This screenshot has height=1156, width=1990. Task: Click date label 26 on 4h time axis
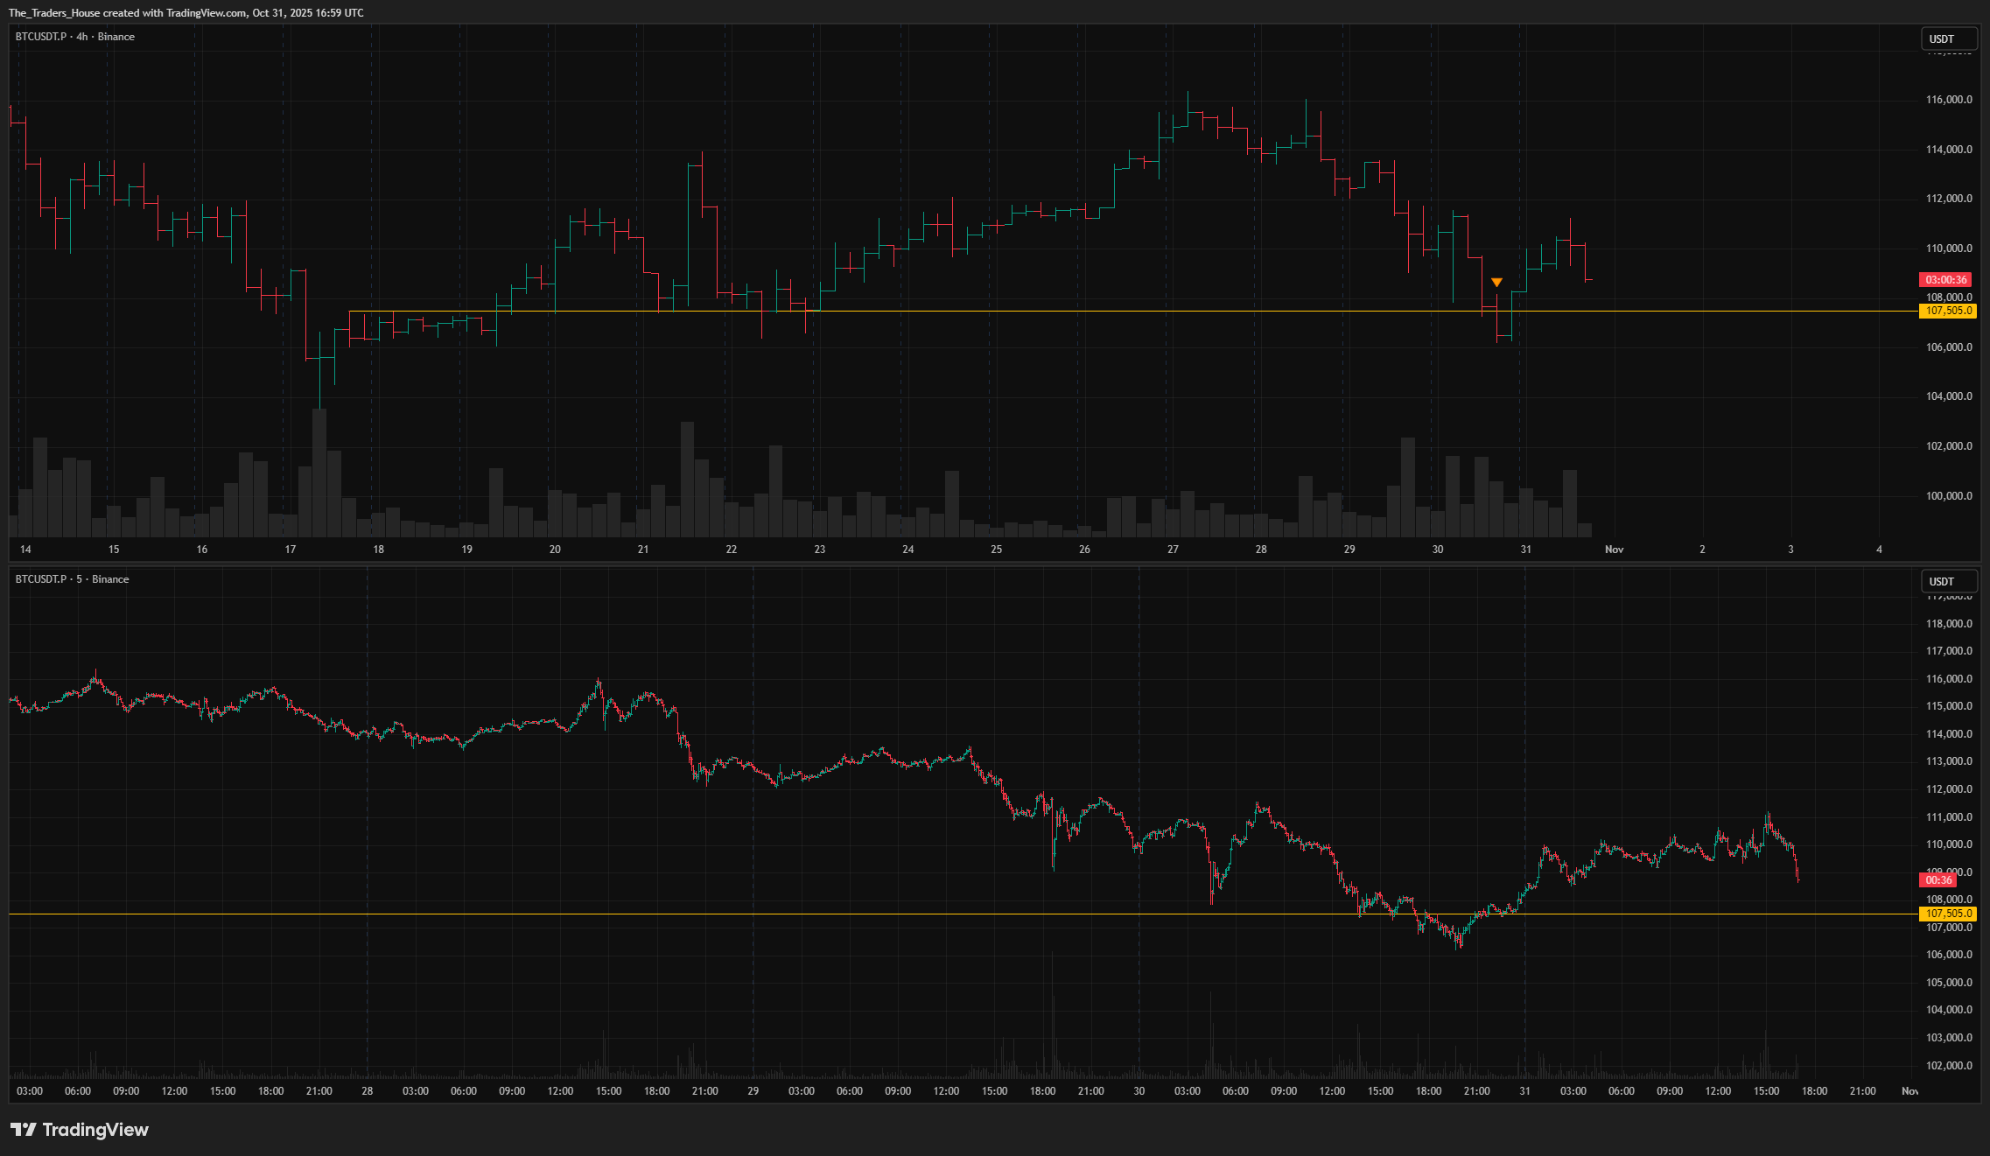pos(1084,550)
